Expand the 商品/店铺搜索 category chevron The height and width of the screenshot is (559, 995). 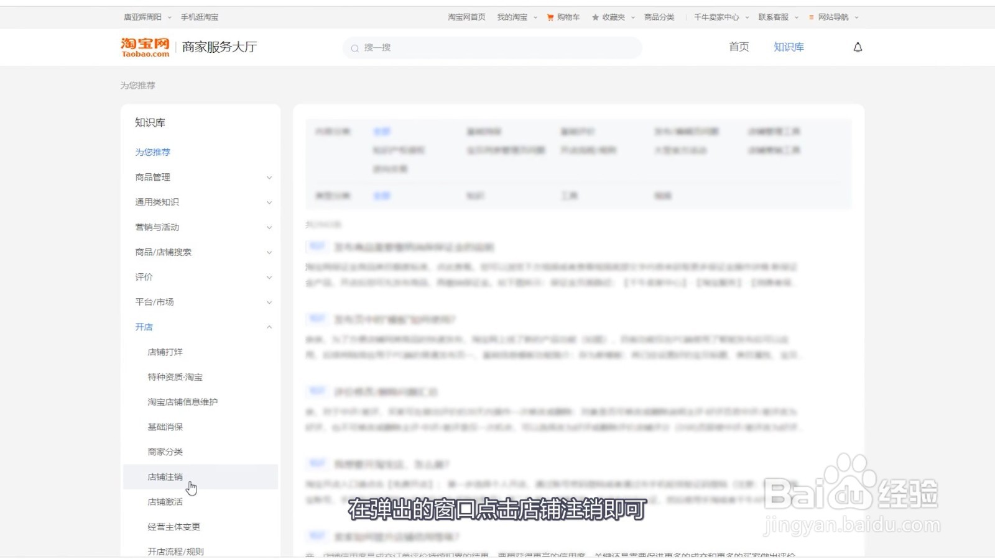tap(269, 252)
